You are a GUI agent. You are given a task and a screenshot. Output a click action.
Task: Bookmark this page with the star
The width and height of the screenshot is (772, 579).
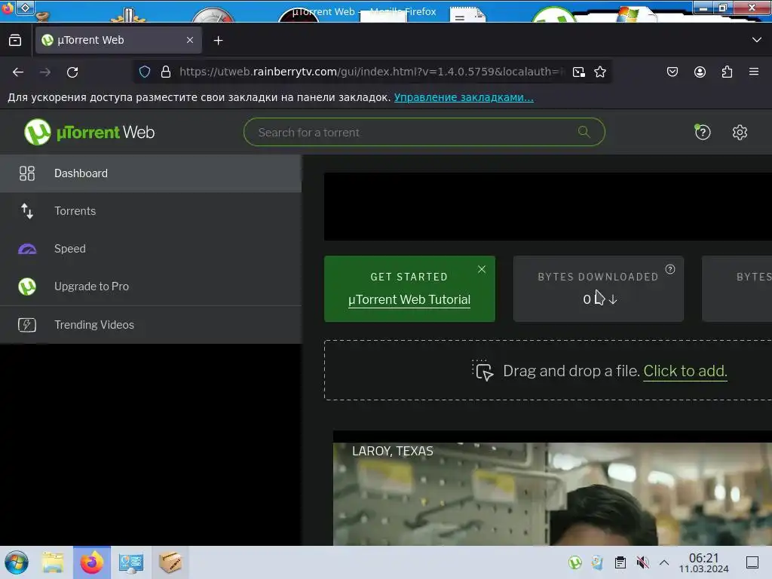point(599,72)
